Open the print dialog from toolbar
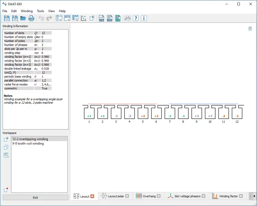Viewport: 257px width, 206px height. pos(31,18)
